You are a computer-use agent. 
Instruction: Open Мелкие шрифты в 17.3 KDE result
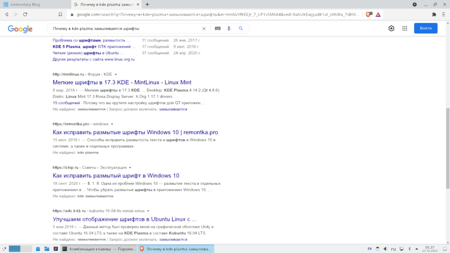point(122,82)
